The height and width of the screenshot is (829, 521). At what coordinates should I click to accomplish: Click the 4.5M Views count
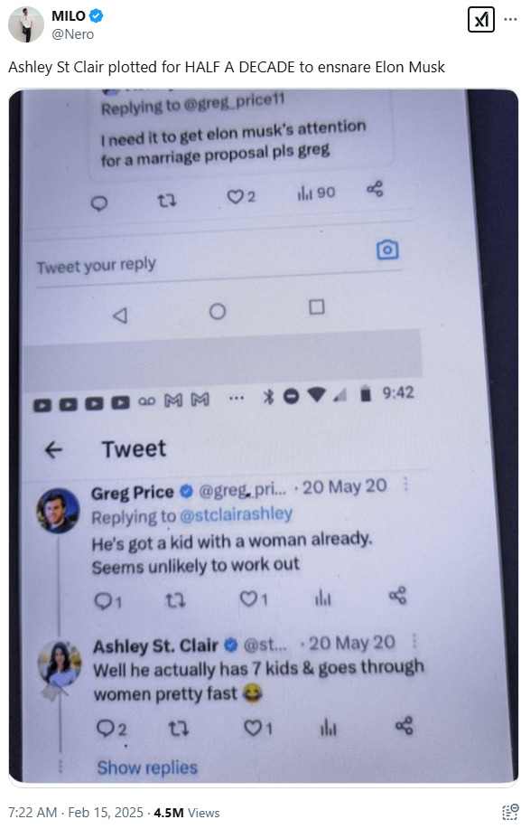[186, 813]
